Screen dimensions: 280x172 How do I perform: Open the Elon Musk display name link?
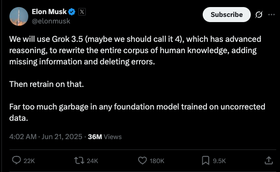49,12
